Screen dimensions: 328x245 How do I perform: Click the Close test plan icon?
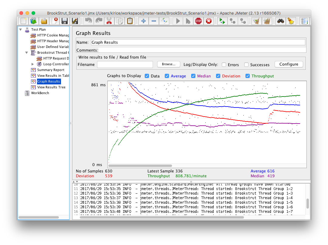coord(54,21)
